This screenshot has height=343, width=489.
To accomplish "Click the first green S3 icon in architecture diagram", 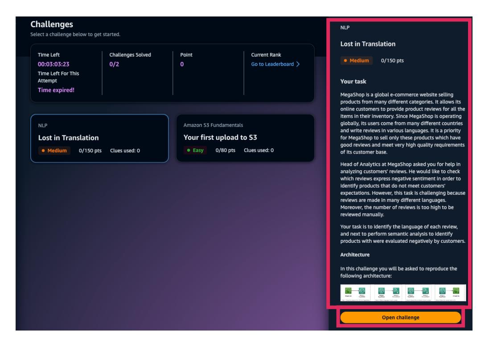I will tap(348, 291).
